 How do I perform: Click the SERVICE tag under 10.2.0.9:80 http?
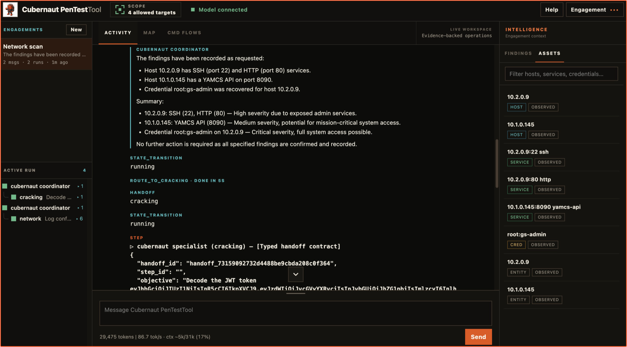point(519,190)
